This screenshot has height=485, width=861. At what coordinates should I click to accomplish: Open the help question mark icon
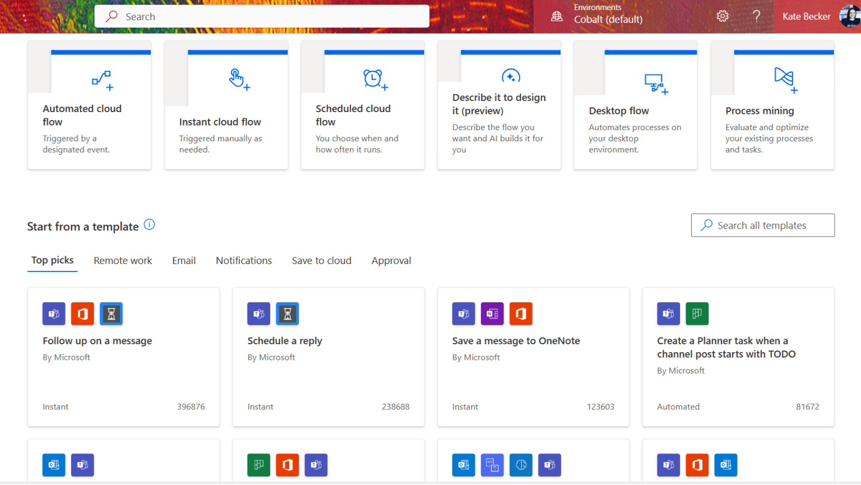[x=756, y=16]
